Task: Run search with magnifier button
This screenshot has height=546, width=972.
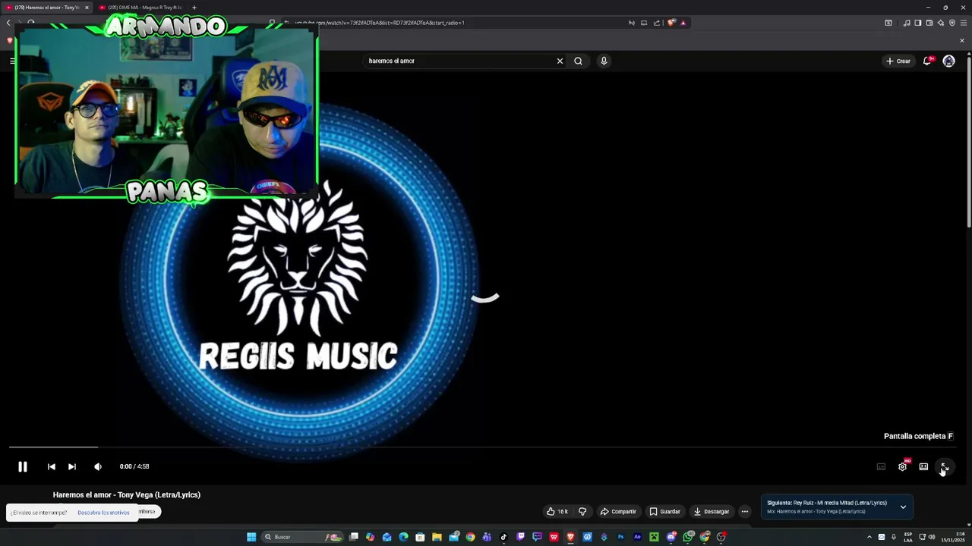Action: [578, 61]
